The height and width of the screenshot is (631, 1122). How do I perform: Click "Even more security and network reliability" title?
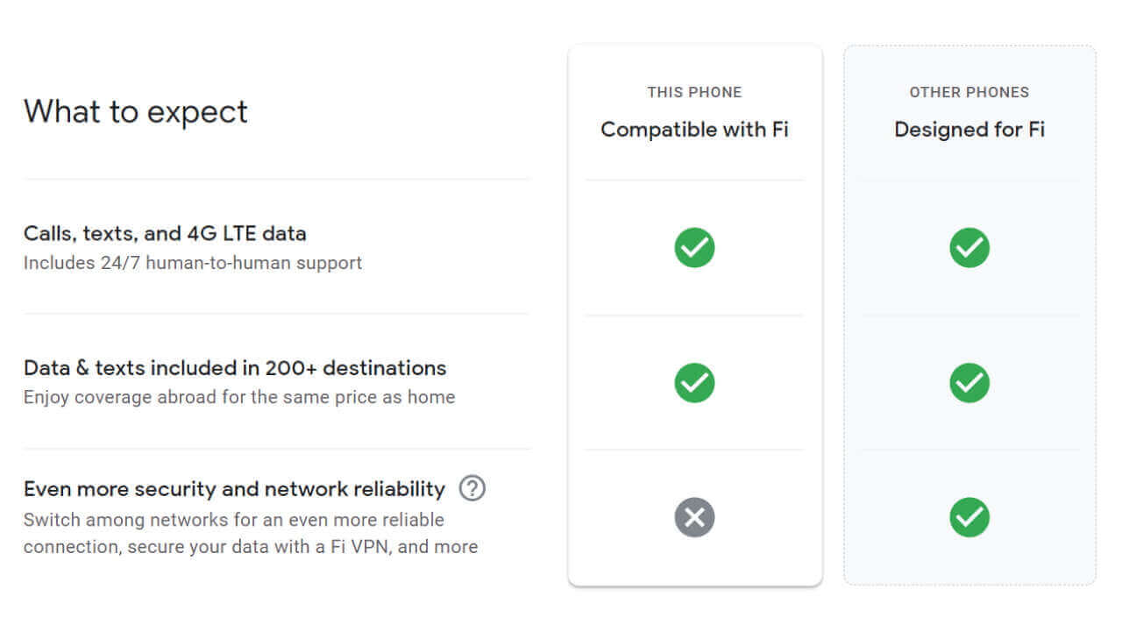pyautogui.click(x=234, y=488)
